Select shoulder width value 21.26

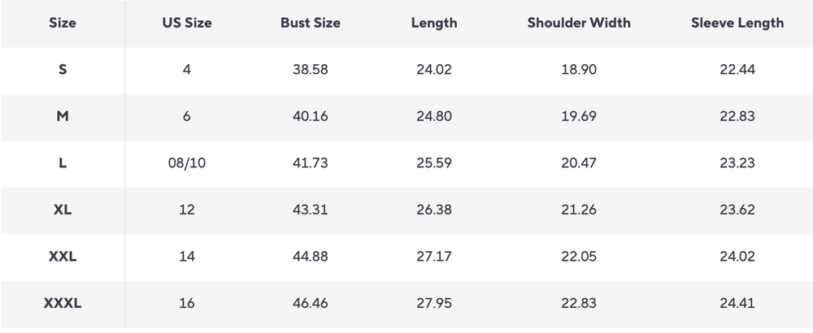point(578,210)
